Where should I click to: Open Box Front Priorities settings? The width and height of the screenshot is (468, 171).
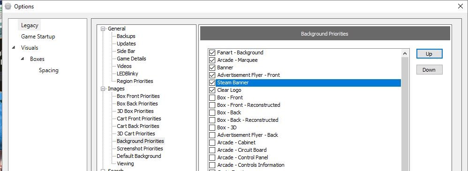click(138, 96)
